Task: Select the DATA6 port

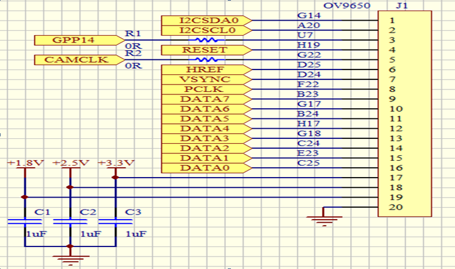Action: [206, 109]
